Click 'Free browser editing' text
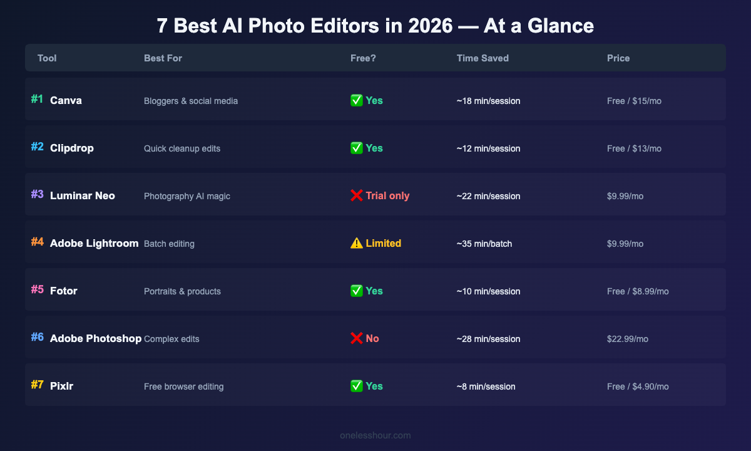The height and width of the screenshot is (451, 751). [x=183, y=386]
